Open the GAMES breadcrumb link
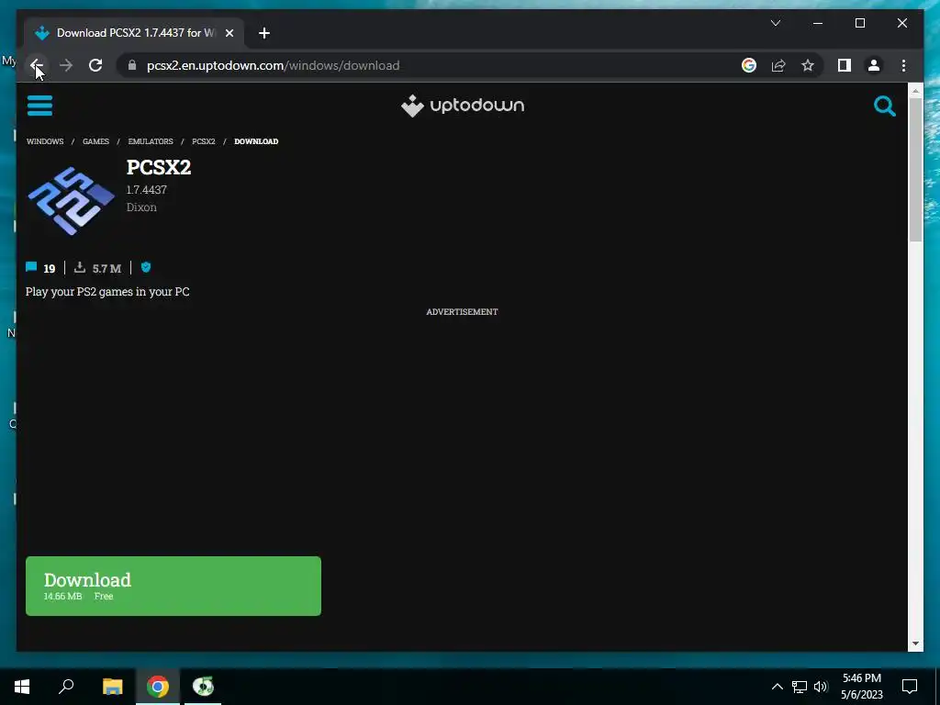The height and width of the screenshot is (705, 940). (x=95, y=141)
